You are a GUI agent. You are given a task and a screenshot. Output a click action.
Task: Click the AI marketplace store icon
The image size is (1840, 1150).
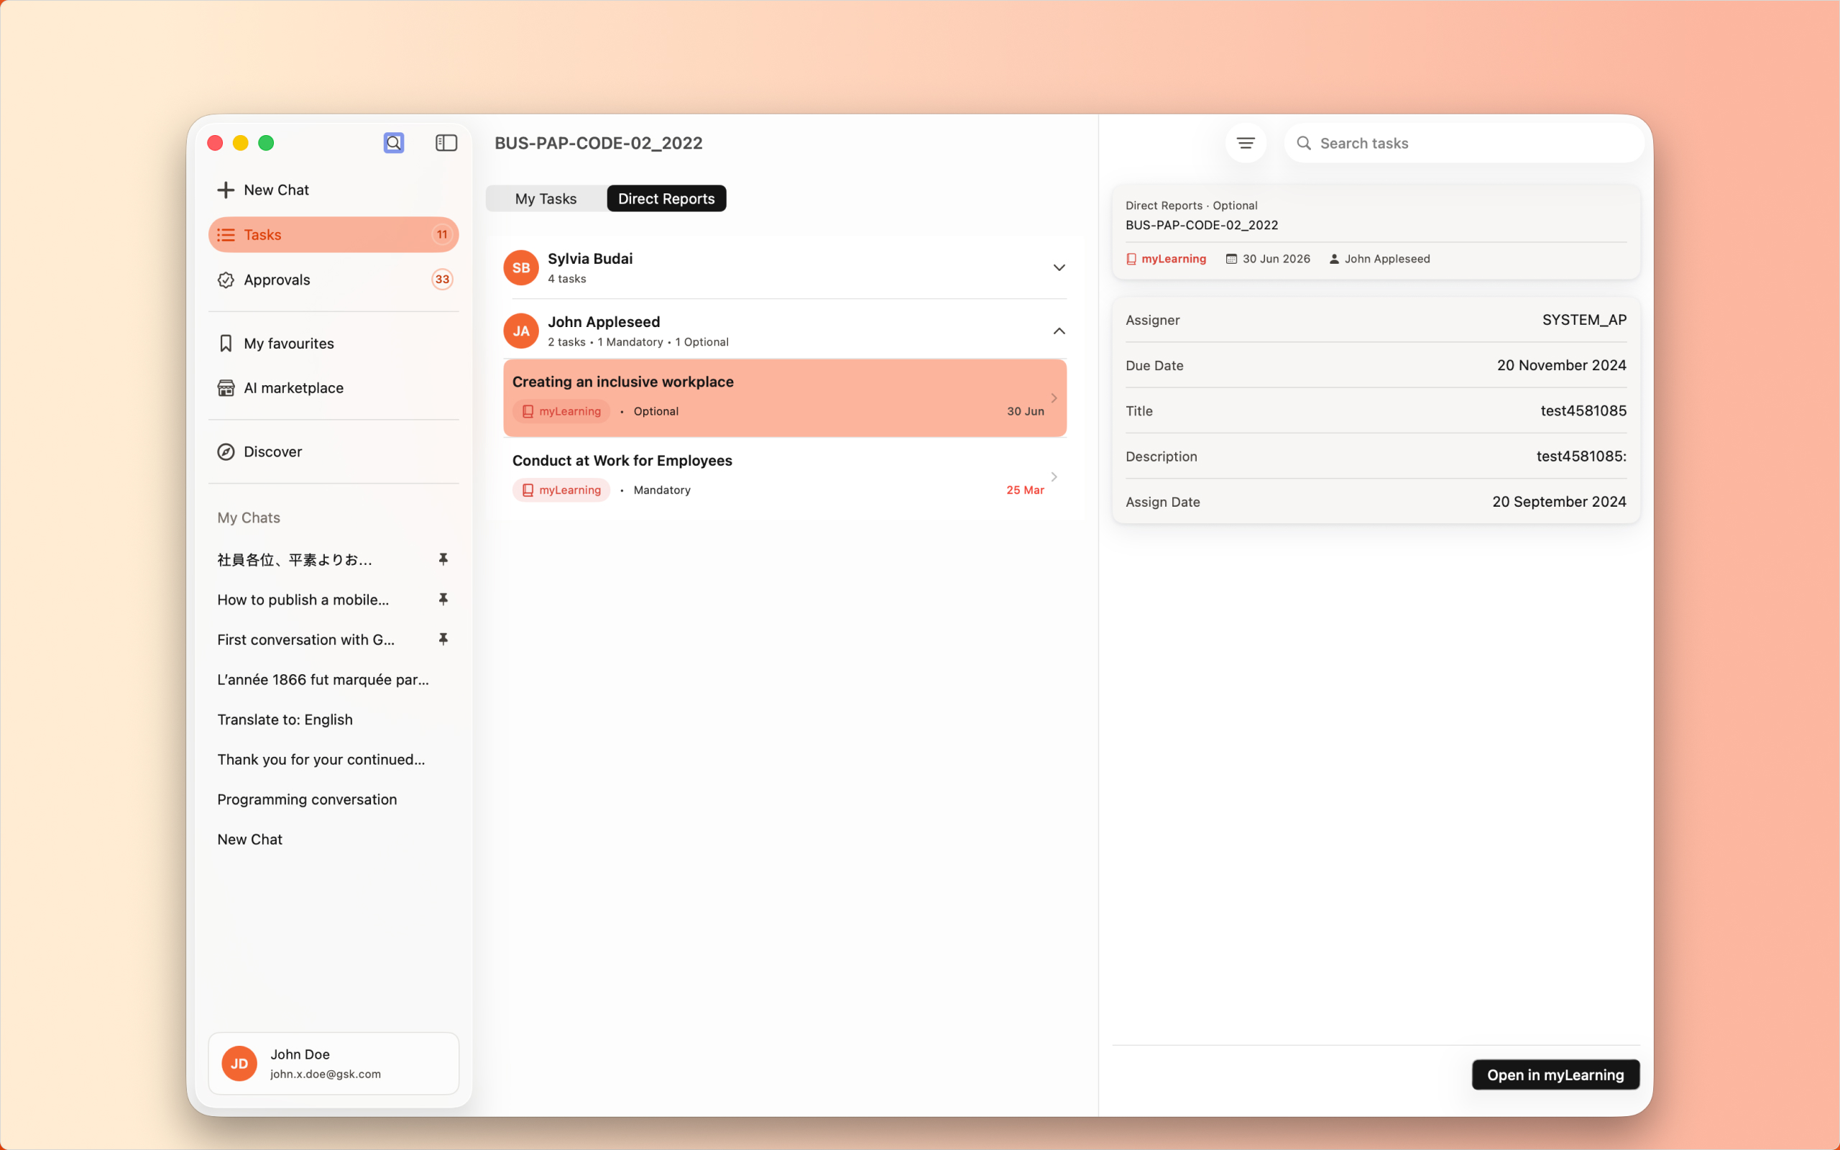pyautogui.click(x=226, y=388)
